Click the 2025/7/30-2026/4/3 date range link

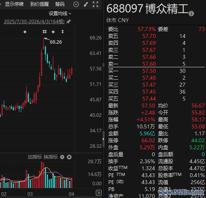tap(34, 21)
